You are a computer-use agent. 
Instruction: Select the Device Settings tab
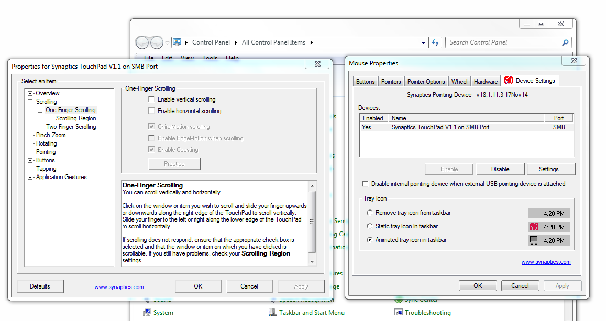(x=530, y=80)
